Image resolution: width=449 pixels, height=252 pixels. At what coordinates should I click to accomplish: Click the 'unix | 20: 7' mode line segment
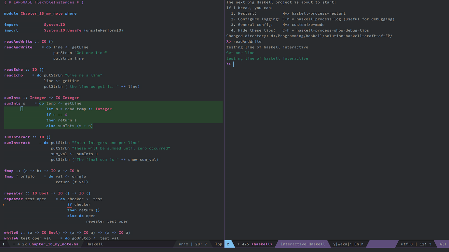(x=193, y=244)
